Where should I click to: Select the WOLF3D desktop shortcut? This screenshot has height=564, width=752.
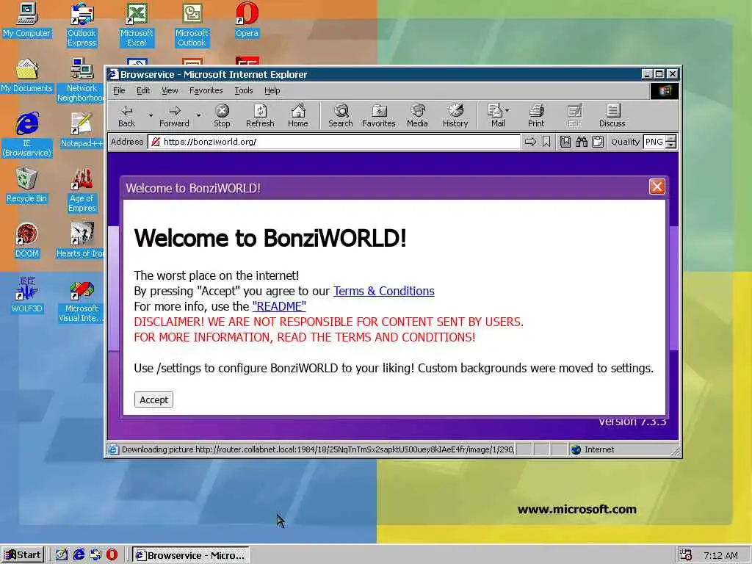pos(26,295)
